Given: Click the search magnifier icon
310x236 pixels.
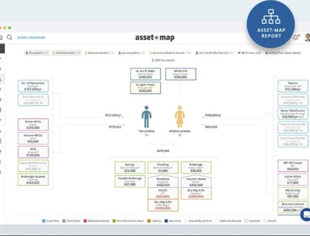Looking at the screenshot, I should (x=9, y=37).
